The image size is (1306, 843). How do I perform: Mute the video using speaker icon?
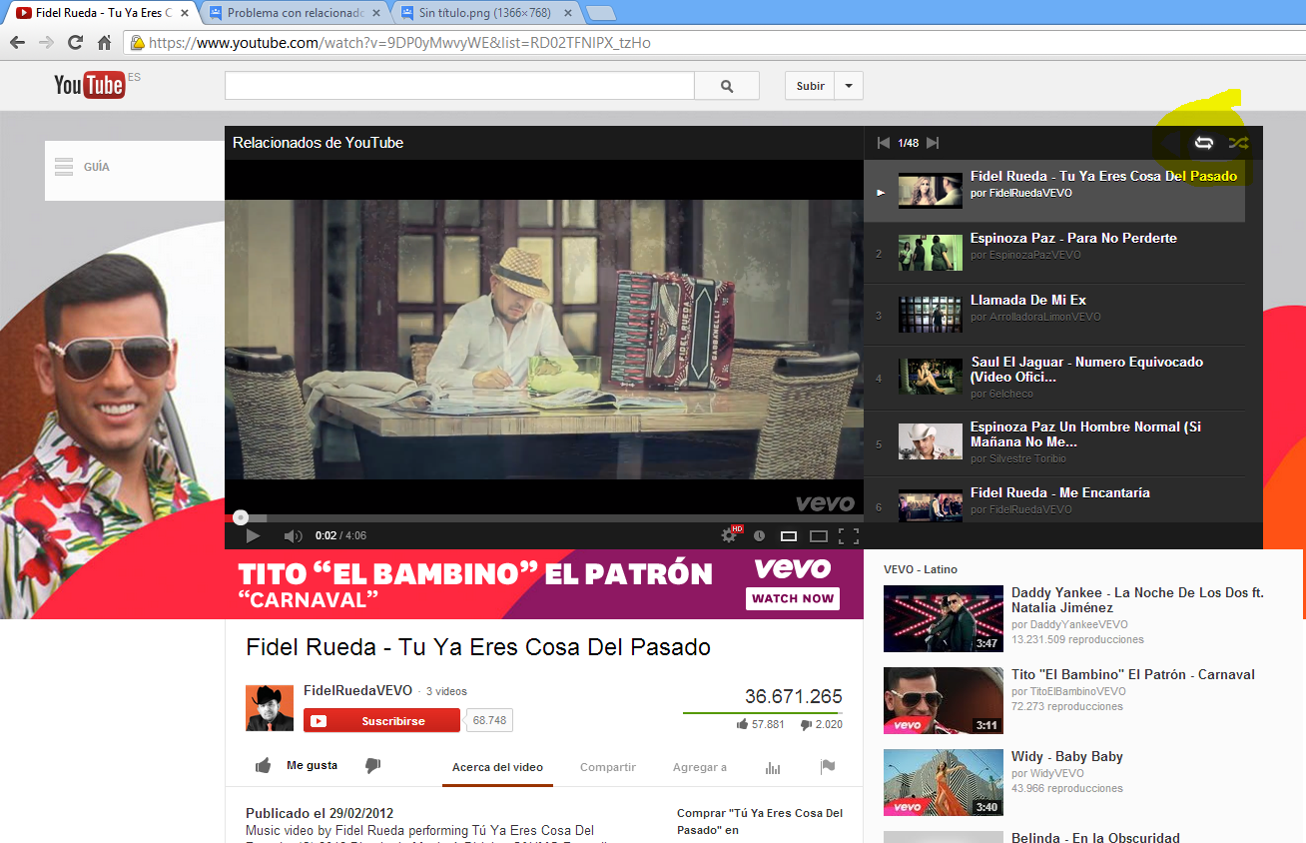(x=293, y=535)
